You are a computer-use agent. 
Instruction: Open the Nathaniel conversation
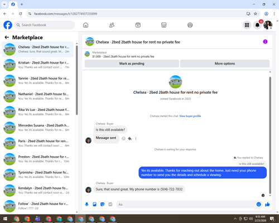[x=37, y=96]
